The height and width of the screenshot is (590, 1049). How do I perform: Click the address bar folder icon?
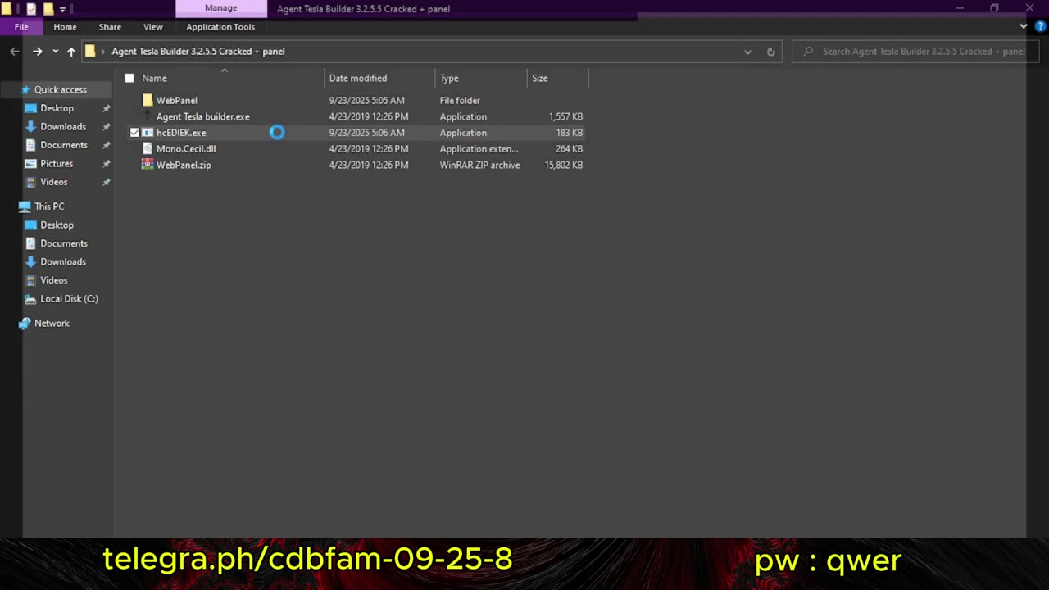[90, 51]
